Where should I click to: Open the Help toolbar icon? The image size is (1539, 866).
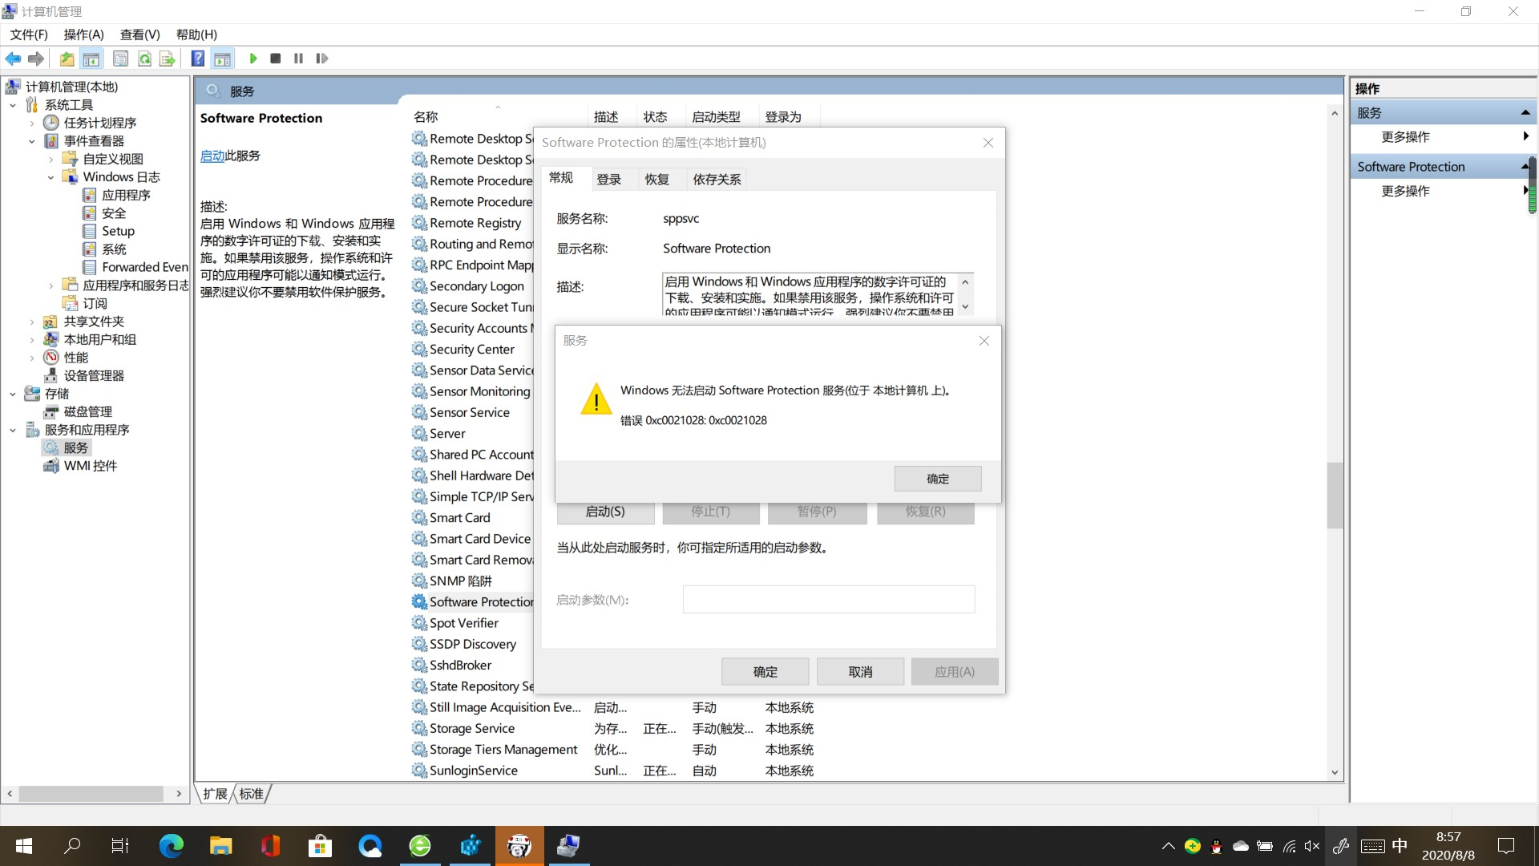(x=197, y=59)
